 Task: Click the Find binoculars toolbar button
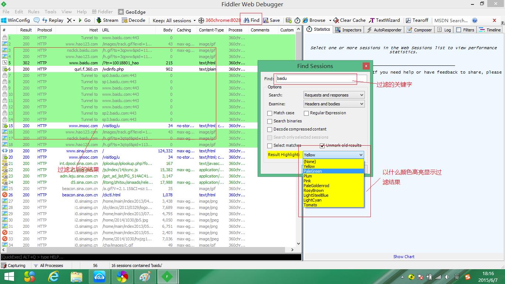coord(251,20)
